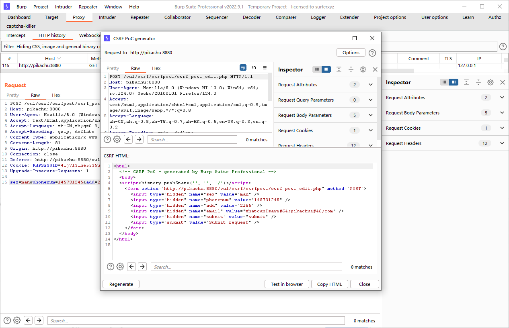Click search field in main window bottom bar
This screenshot has height=328, width=509.
click(x=196, y=320)
